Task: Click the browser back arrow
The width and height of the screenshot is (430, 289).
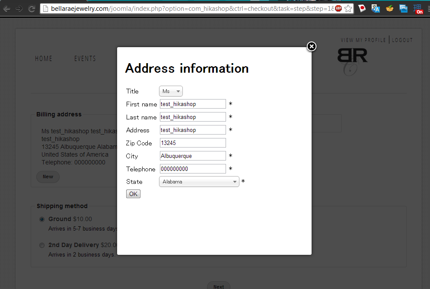Action: pos(6,9)
